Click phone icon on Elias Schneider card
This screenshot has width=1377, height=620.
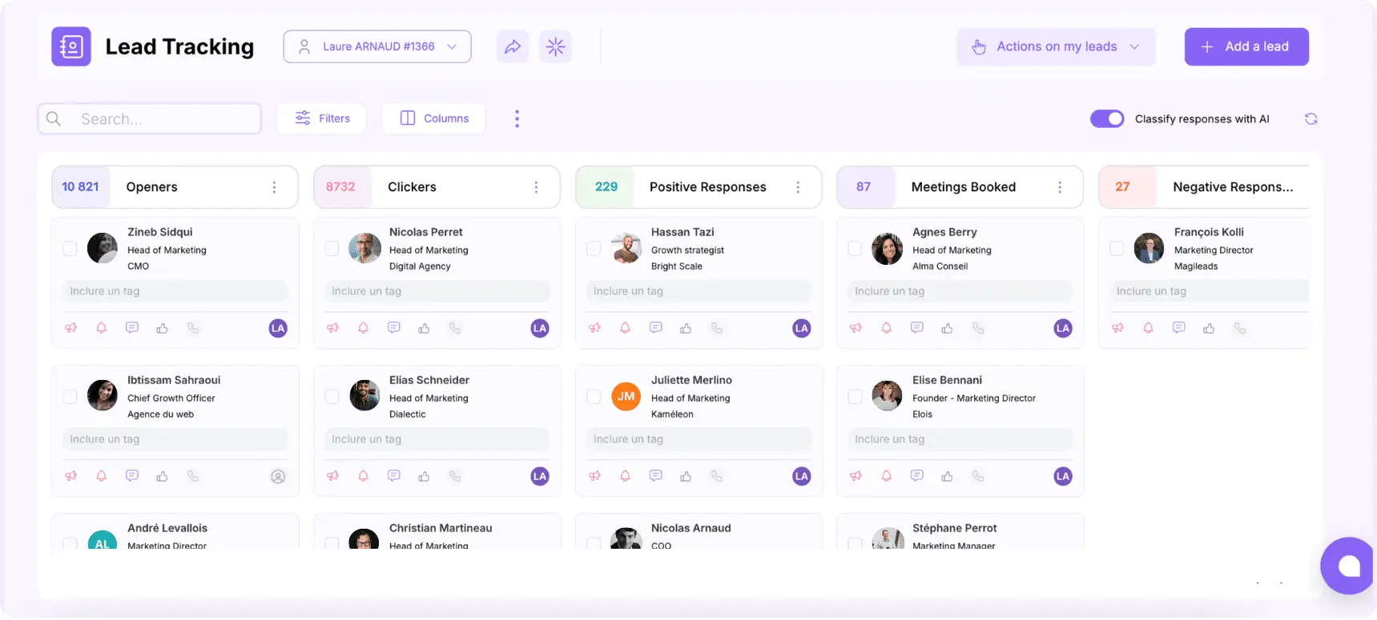455,476
